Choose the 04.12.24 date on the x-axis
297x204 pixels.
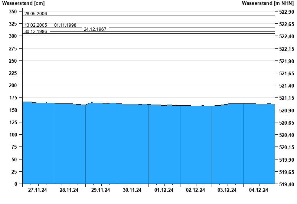click(259, 190)
